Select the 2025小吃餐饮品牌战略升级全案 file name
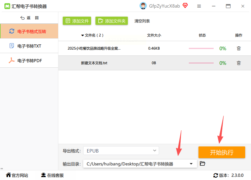This screenshot has height=180, width=251. click(94, 48)
